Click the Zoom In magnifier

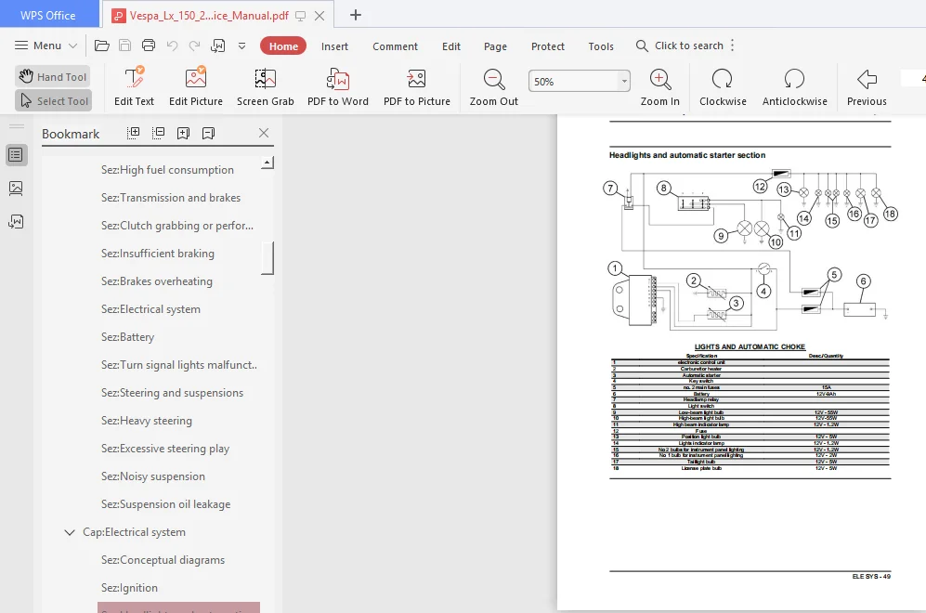tap(659, 86)
